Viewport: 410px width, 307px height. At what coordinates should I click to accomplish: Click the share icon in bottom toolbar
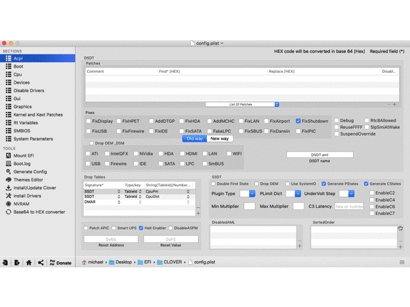(41, 263)
